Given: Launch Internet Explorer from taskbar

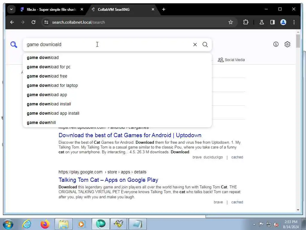Looking at the screenshot, I should [27, 224].
